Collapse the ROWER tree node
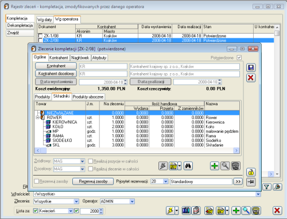The height and width of the screenshot is (219, 287). tap(38, 117)
